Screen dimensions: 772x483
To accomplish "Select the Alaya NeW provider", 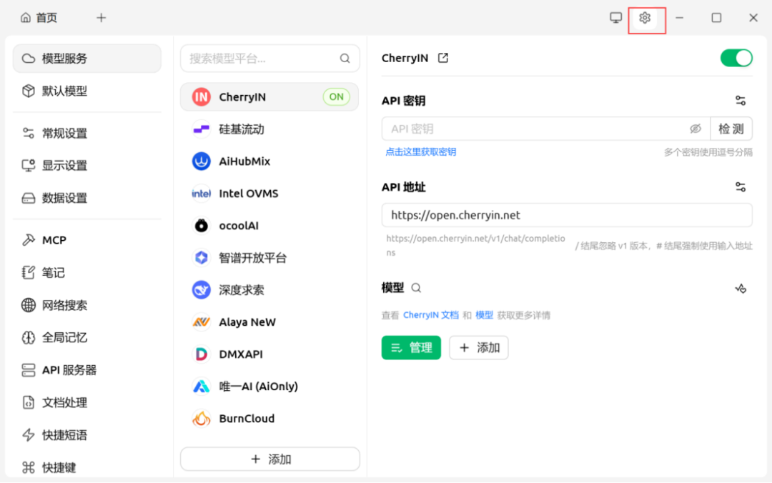I will tap(269, 322).
